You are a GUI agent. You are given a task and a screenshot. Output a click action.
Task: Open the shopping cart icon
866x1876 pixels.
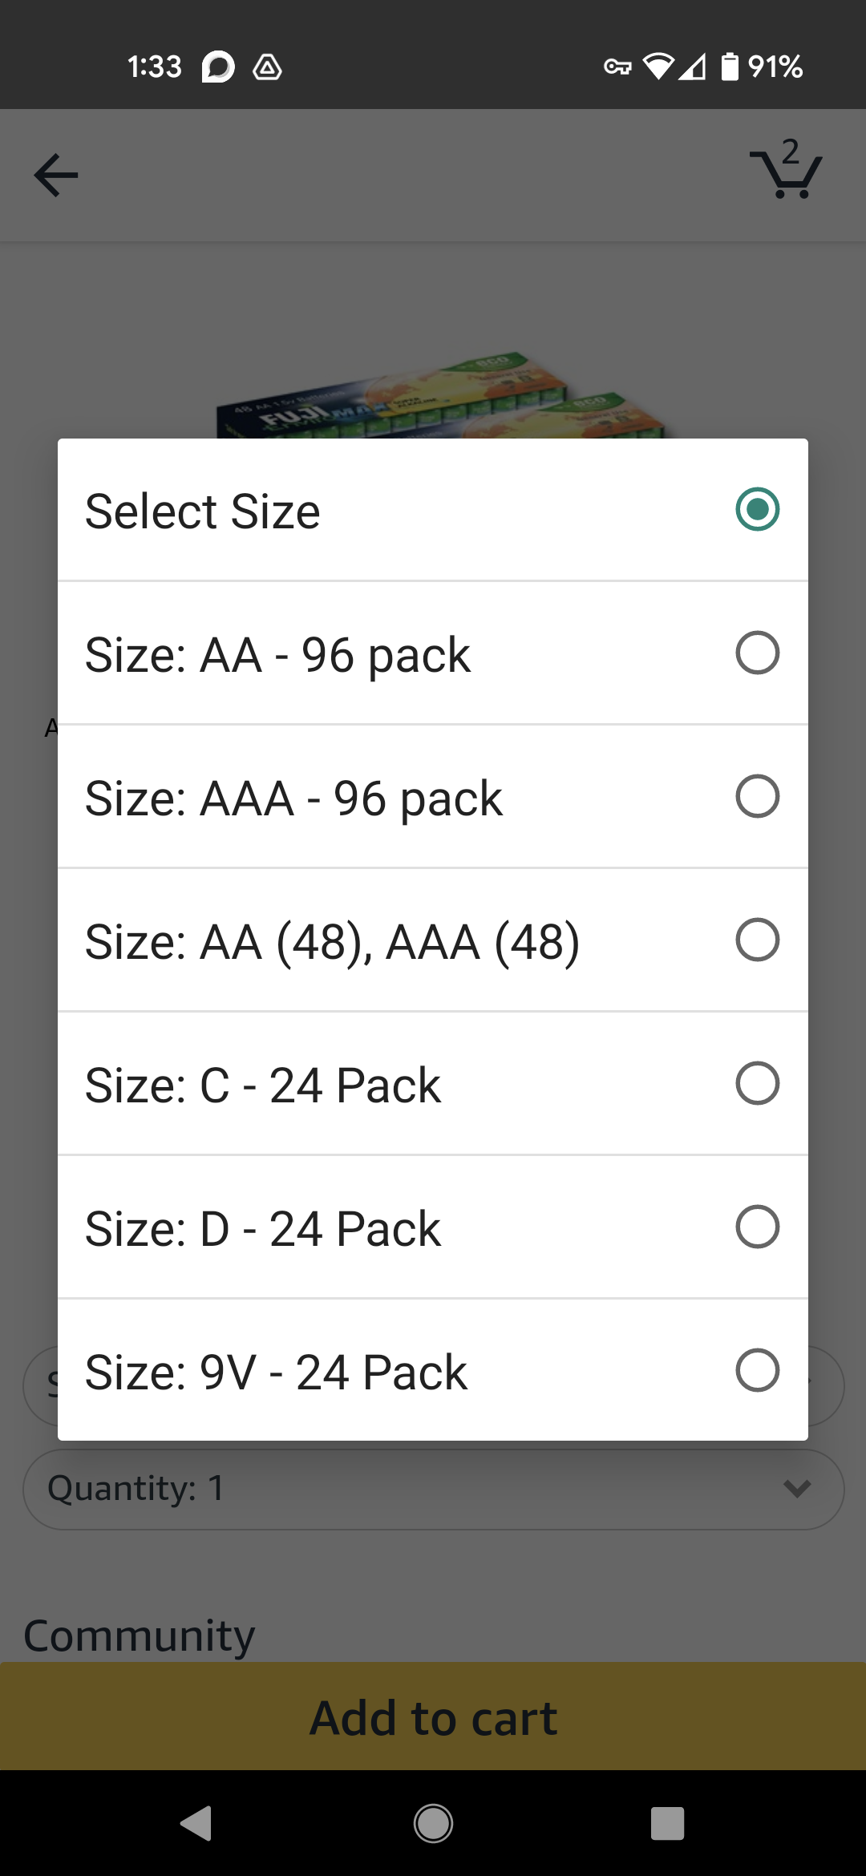point(787,171)
